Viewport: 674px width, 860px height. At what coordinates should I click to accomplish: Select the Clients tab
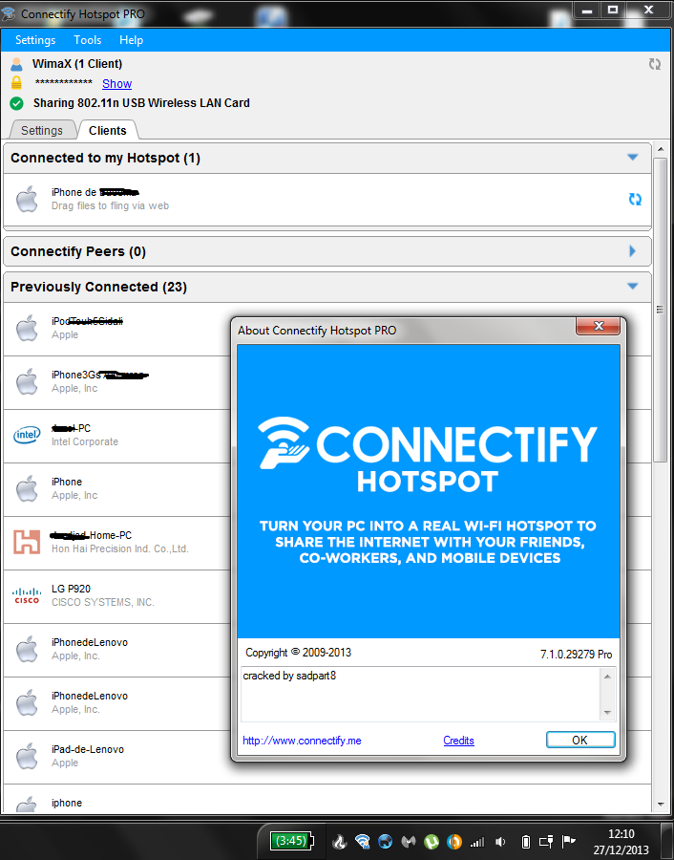108,131
